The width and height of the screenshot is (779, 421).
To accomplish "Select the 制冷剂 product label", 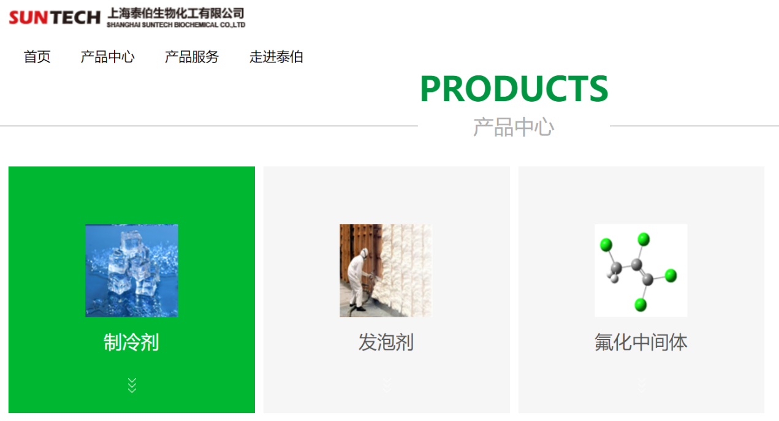I will coord(131,342).
